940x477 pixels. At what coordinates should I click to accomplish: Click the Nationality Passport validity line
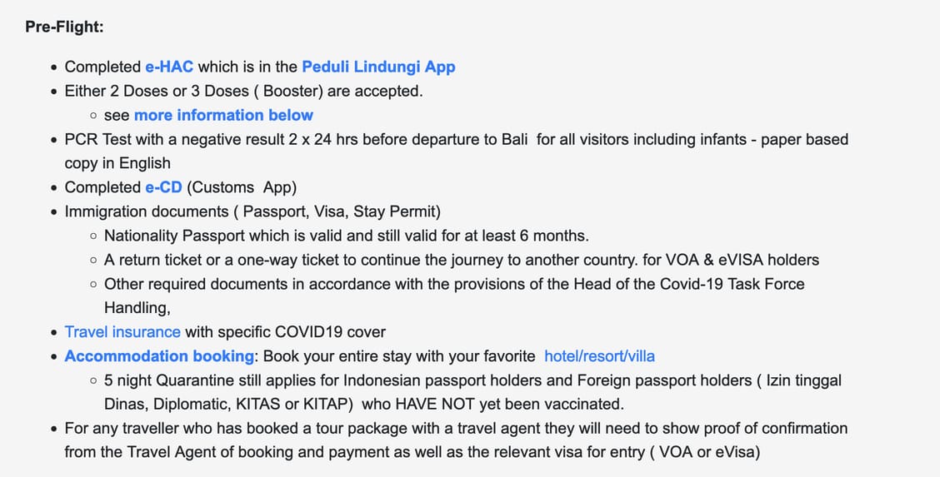[346, 236]
